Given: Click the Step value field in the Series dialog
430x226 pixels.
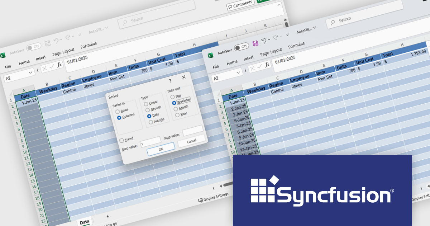Looking at the screenshot, I should [x=150, y=142].
